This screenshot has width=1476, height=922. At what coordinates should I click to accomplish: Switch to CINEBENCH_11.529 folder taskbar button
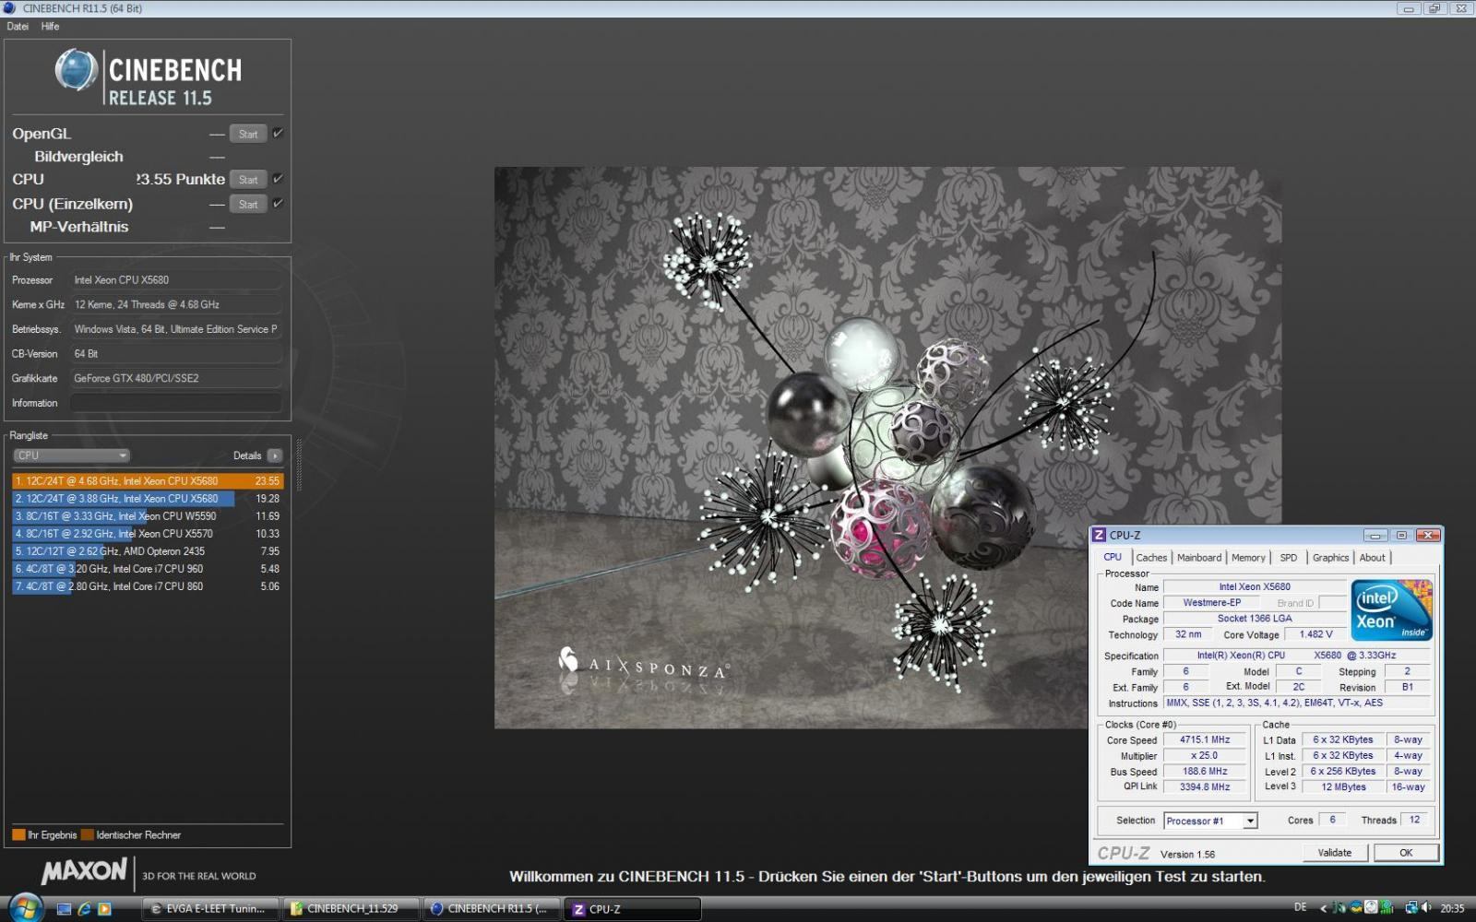click(x=351, y=908)
